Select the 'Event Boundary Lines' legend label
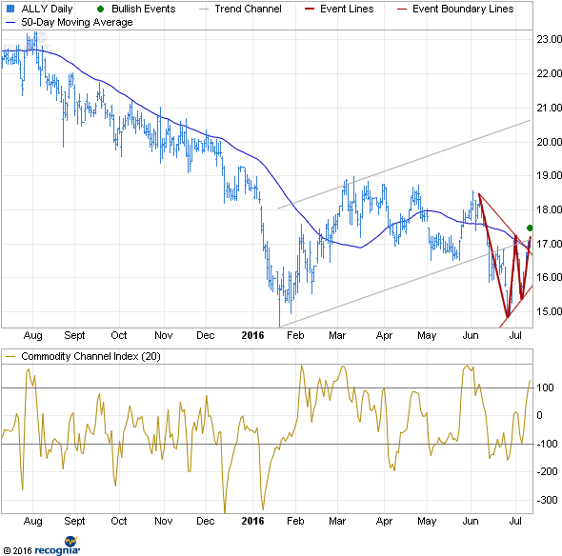The image size is (562, 556). [463, 9]
